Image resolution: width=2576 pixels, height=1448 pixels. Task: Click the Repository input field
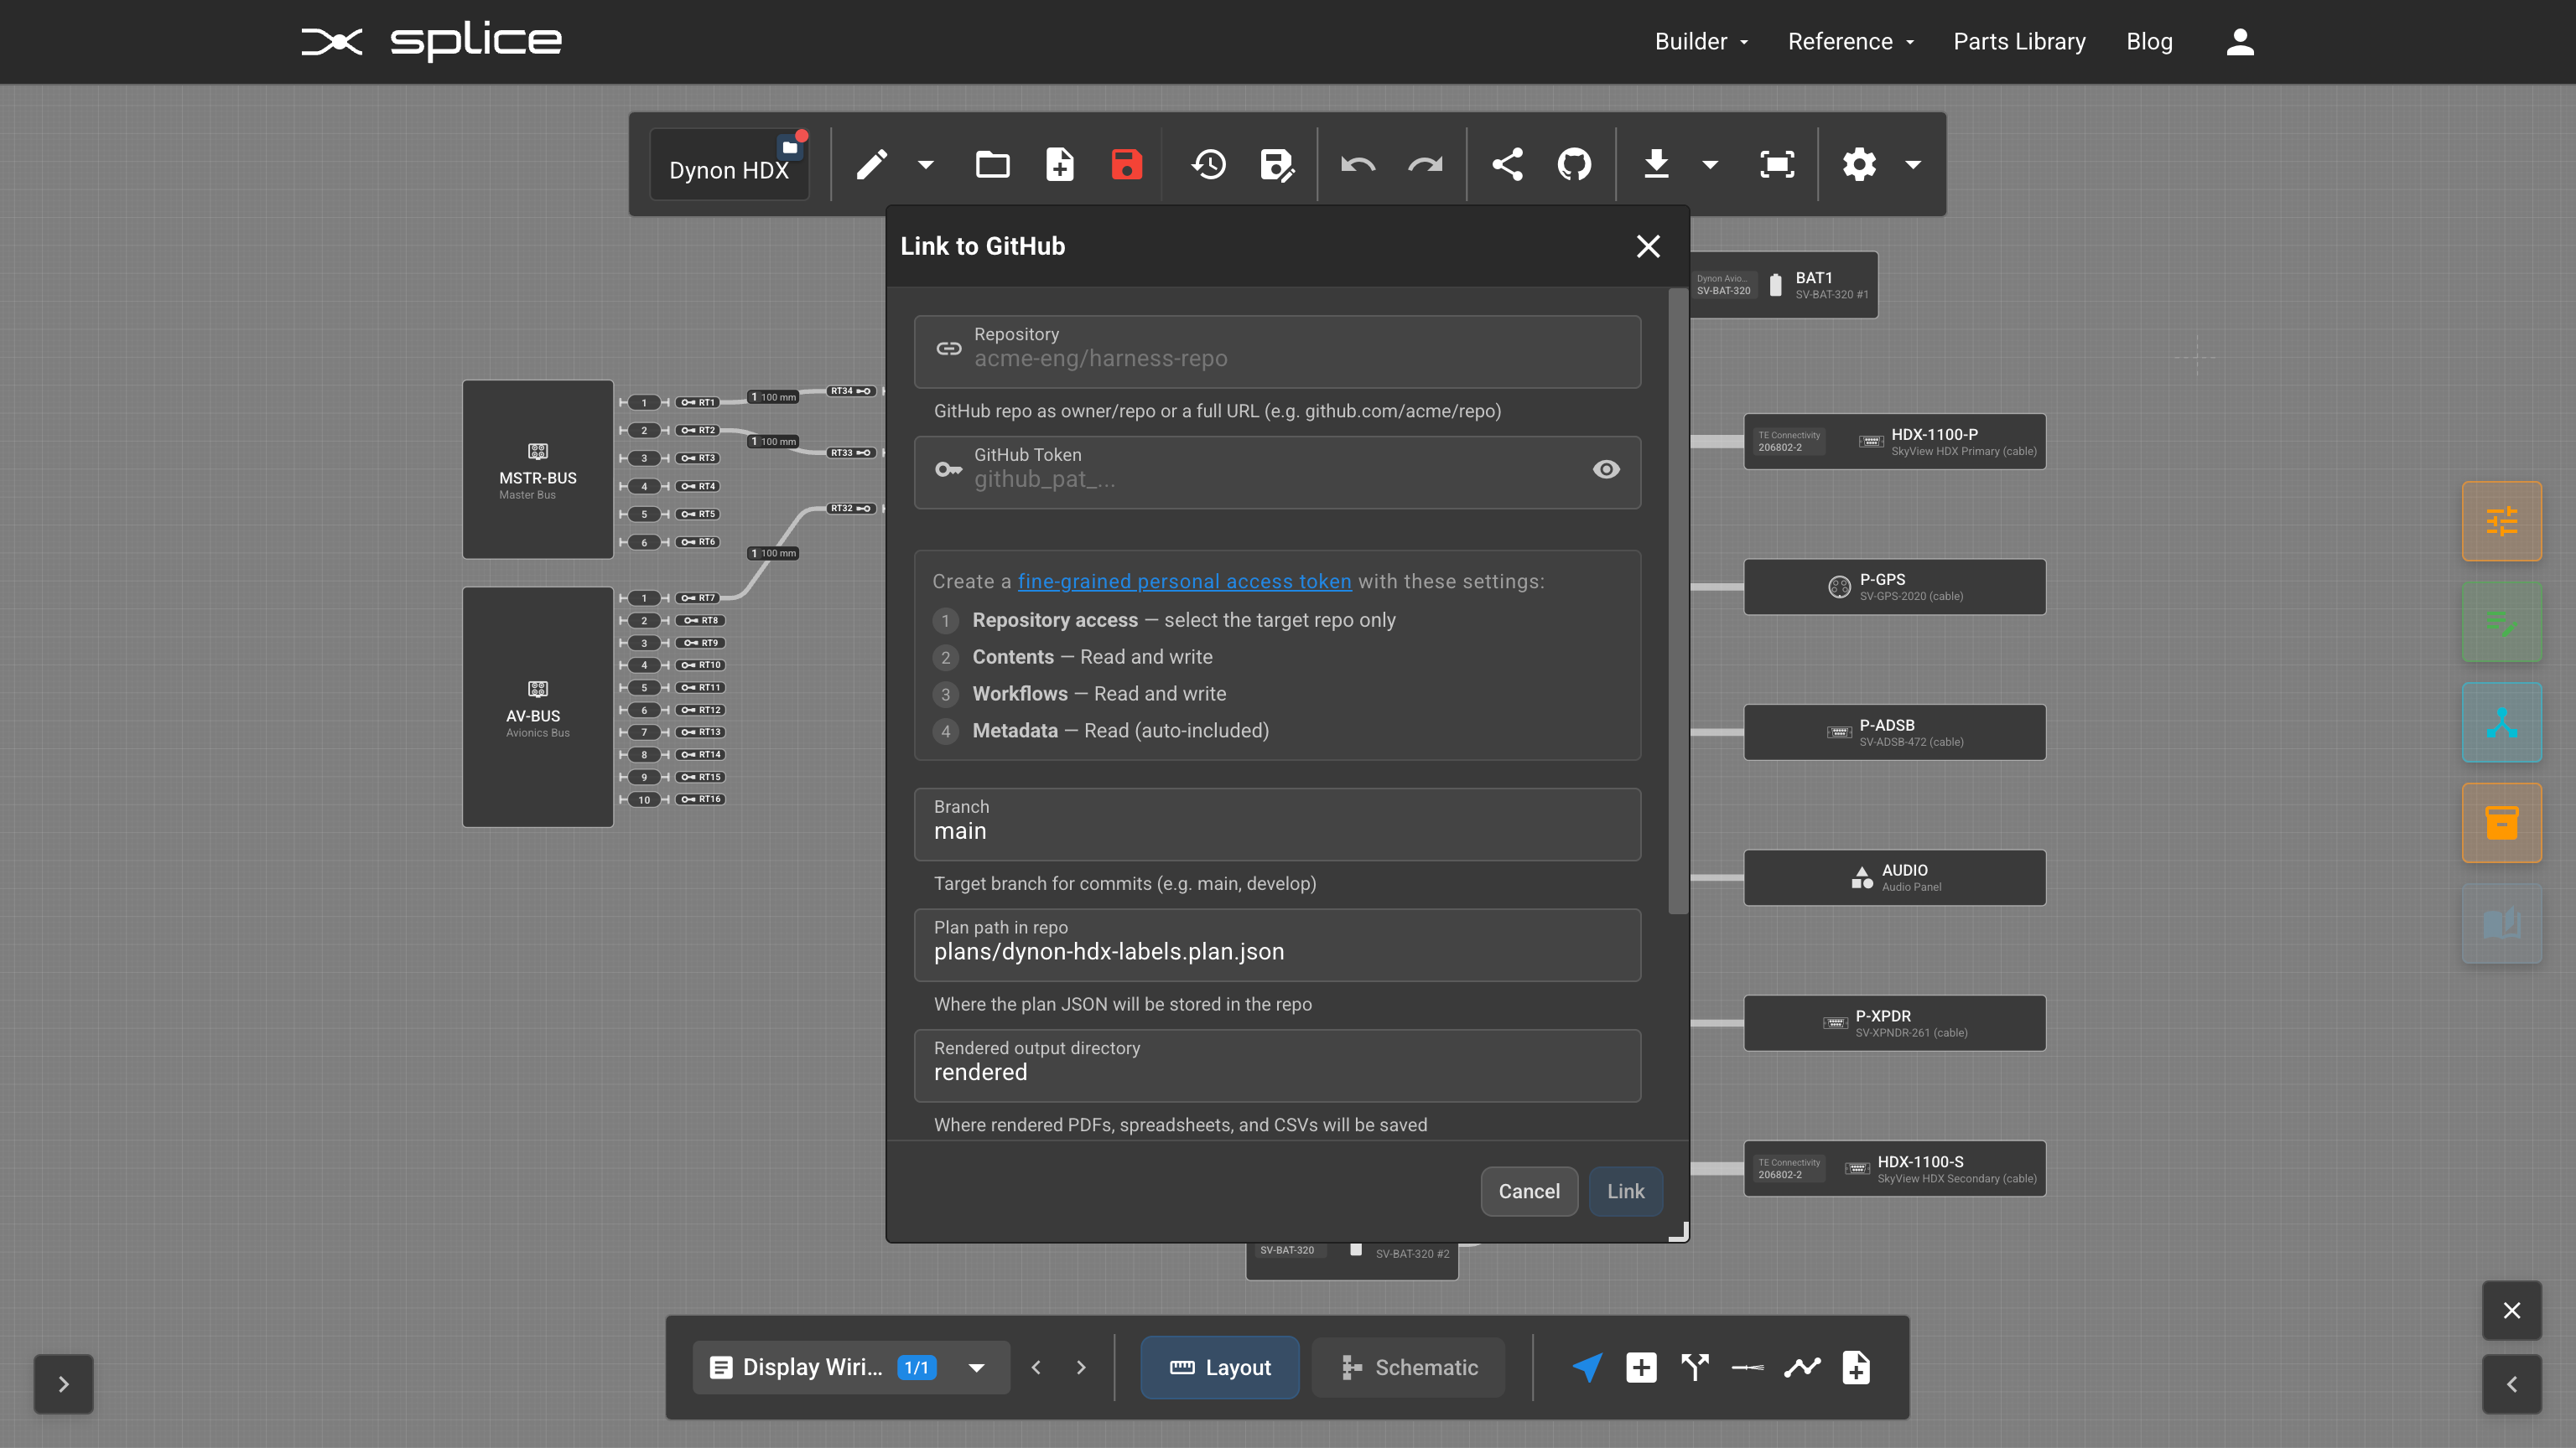(x=1277, y=351)
